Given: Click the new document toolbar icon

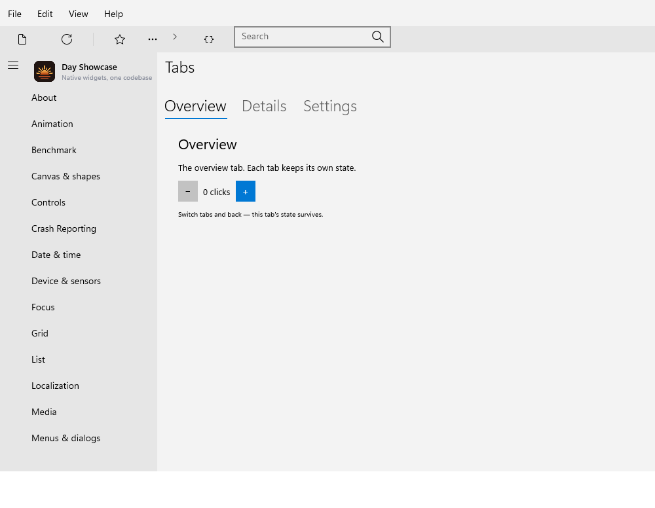Looking at the screenshot, I should (22, 39).
